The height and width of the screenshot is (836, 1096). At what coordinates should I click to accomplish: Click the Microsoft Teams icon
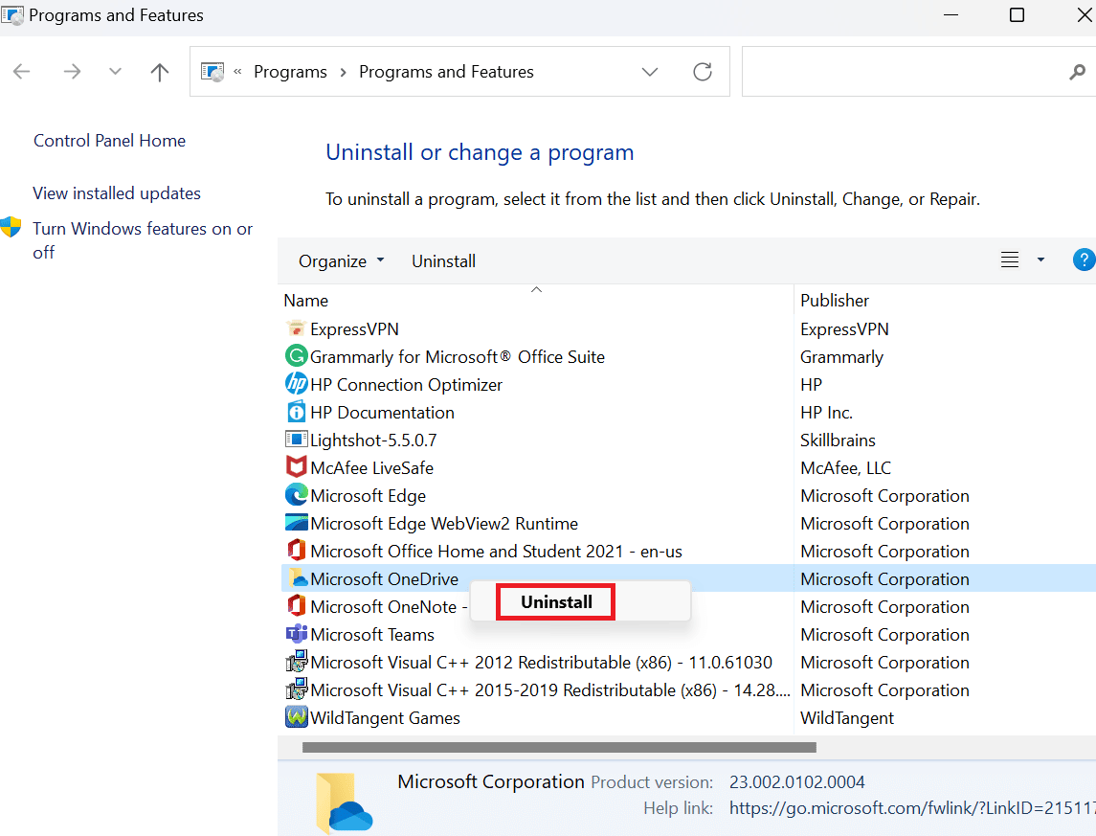pyautogui.click(x=297, y=634)
